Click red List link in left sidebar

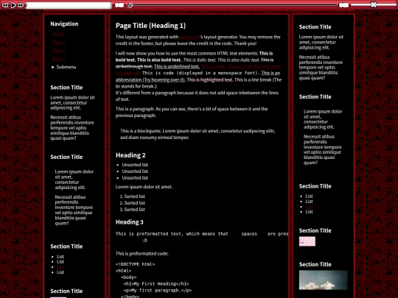pyautogui.click(x=60, y=267)
